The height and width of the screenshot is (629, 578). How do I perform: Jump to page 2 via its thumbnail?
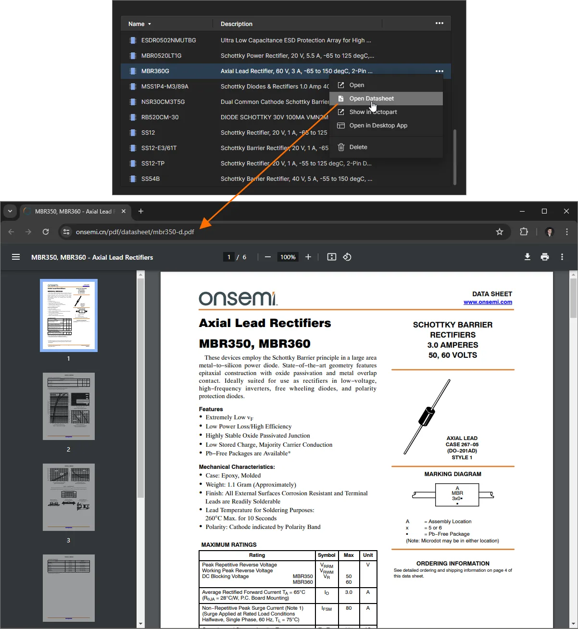(x=68, y=406)
